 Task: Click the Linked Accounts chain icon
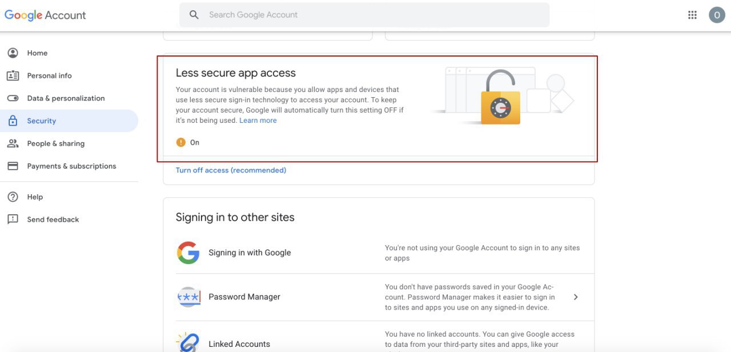click(188, 342)
